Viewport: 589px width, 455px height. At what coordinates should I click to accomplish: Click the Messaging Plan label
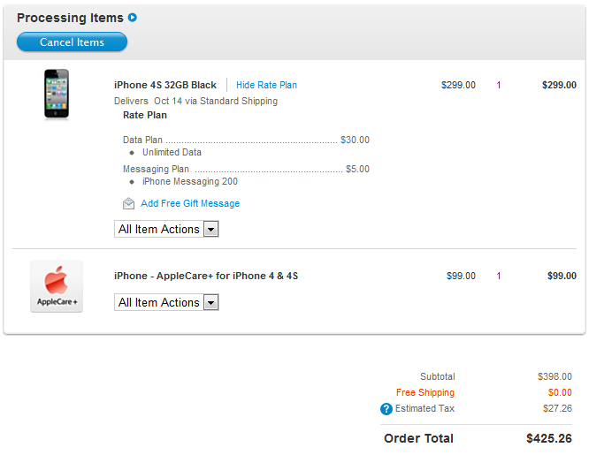tap(156, 170)
